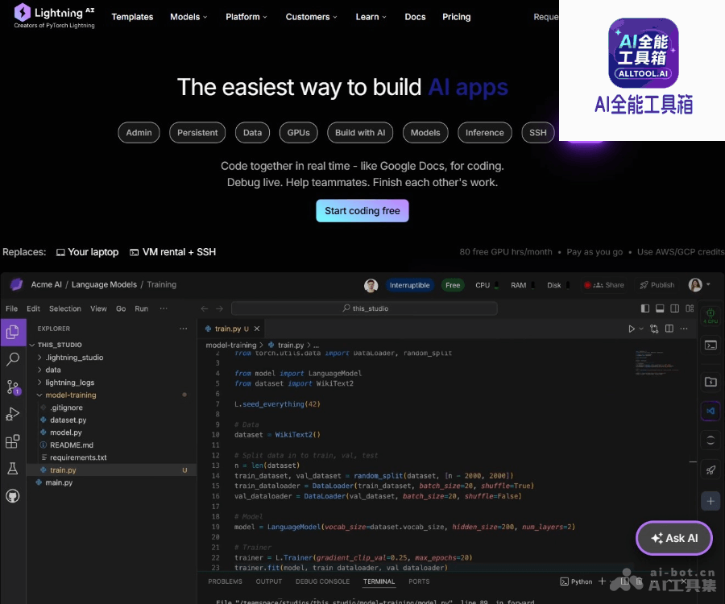
Task: Open model.py in the explorer
Action: (x=66, y=432)
